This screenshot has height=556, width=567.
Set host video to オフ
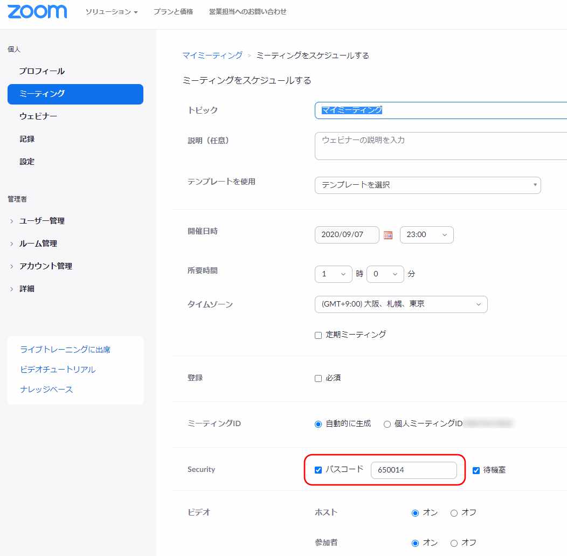[454, 513]
